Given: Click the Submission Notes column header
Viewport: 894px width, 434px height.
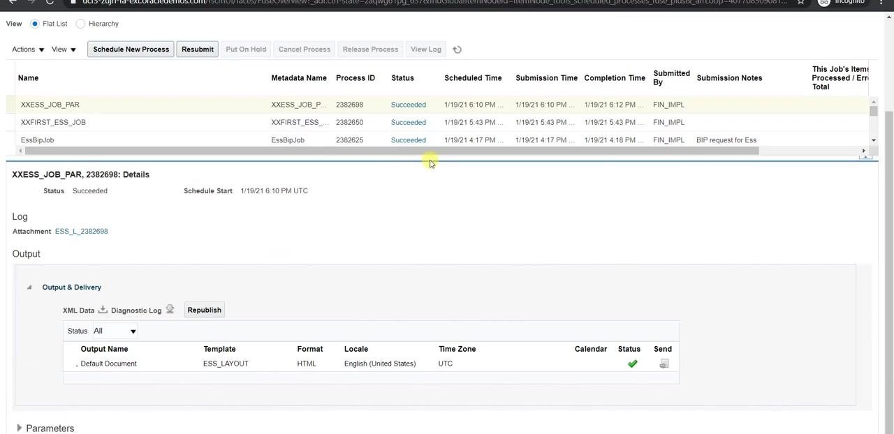Looking at the screenshot, I should point(729,78).
